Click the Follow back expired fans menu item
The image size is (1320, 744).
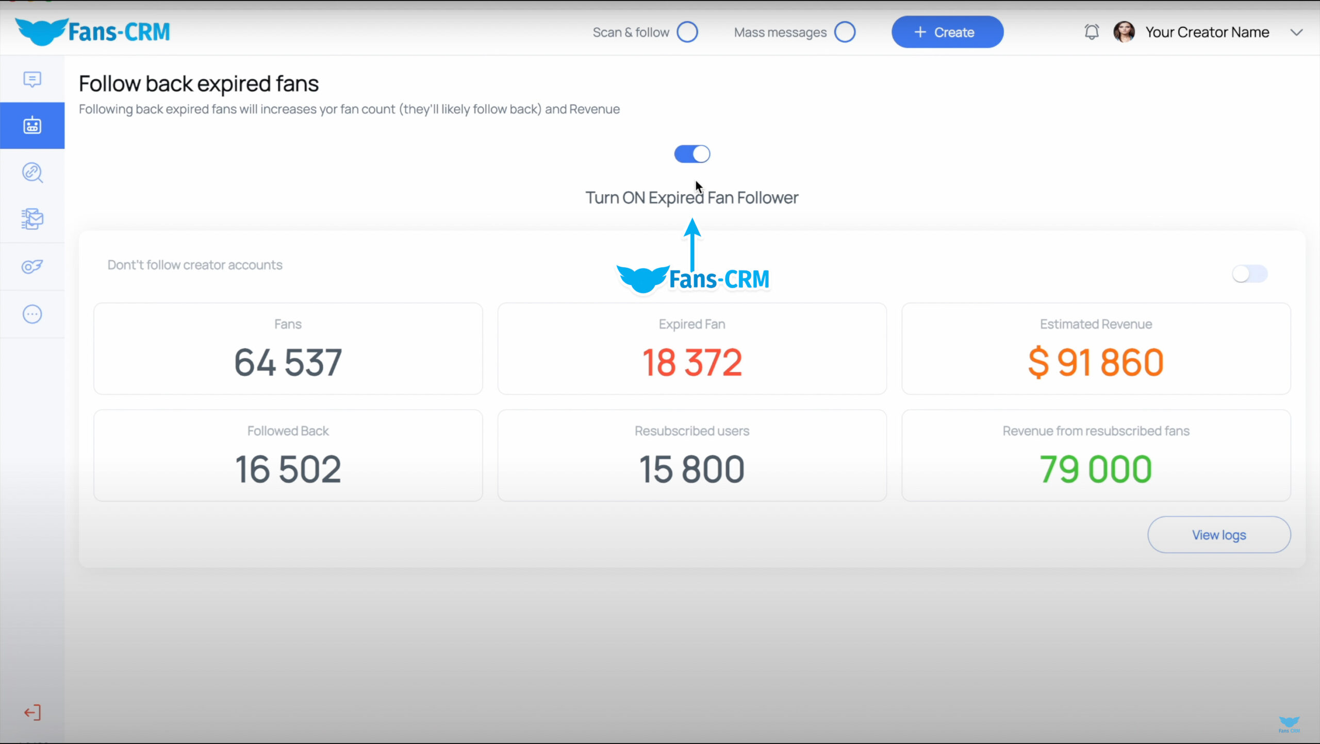[32, 125]
